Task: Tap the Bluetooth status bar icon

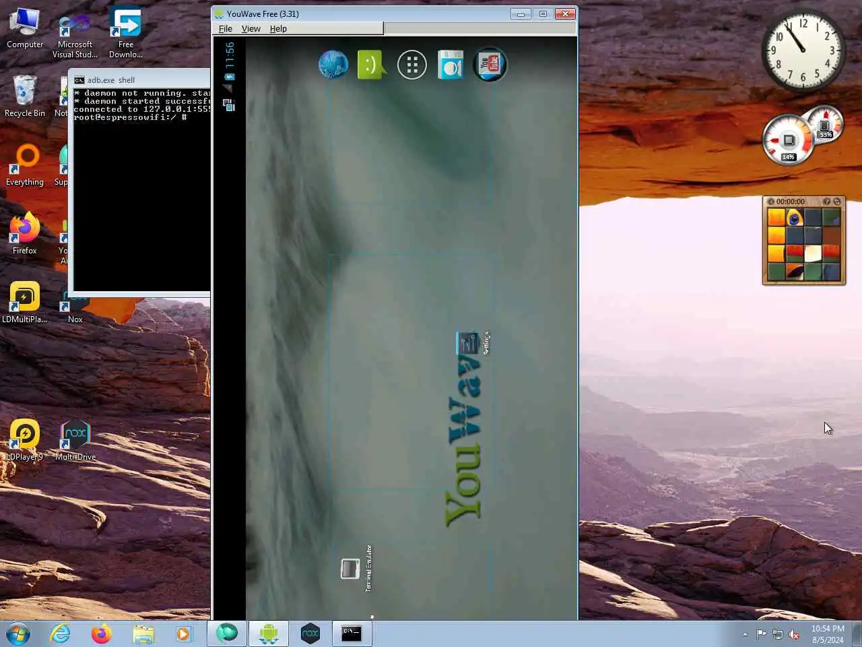Action: (230, 77)
